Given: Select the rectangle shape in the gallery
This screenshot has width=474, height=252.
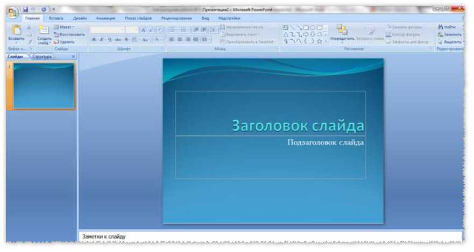Looking at the screenshot, I should pos(306,27).
